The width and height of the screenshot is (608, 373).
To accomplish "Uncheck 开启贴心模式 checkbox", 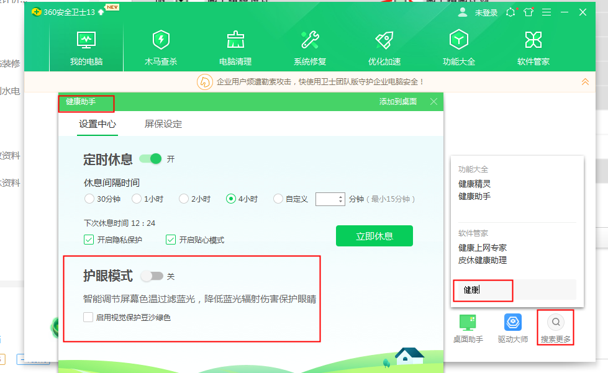I will (x=171, y=240).
